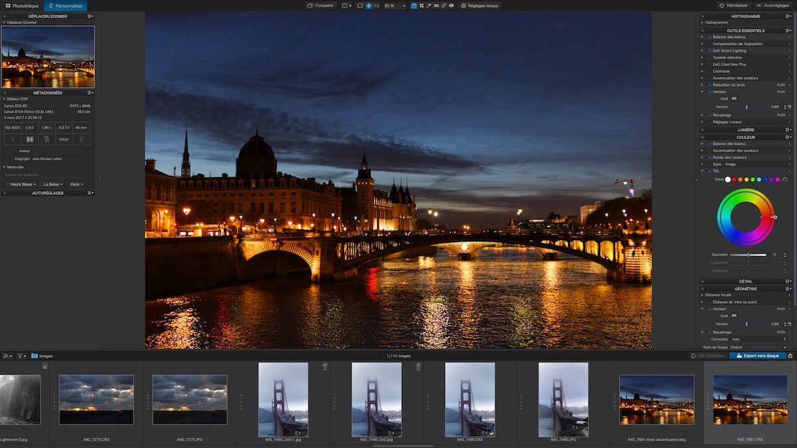
Task: Disable the DxO Smart Lighting toggle
Action: tap(709, 50)
